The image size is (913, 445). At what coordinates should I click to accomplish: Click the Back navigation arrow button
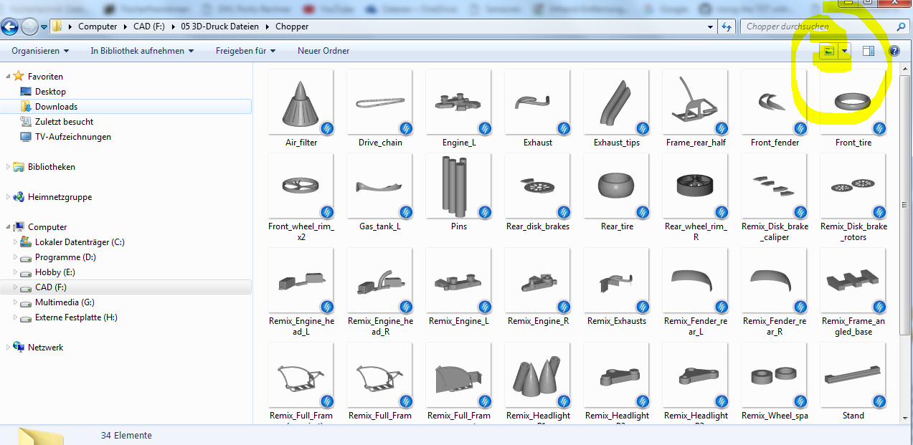10,27
